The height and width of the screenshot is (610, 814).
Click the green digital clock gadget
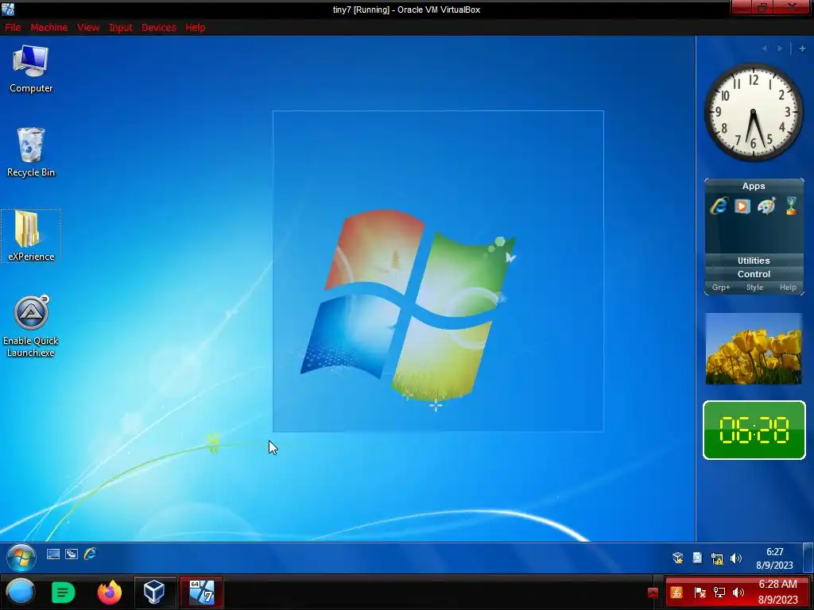[x=754, y=430]
